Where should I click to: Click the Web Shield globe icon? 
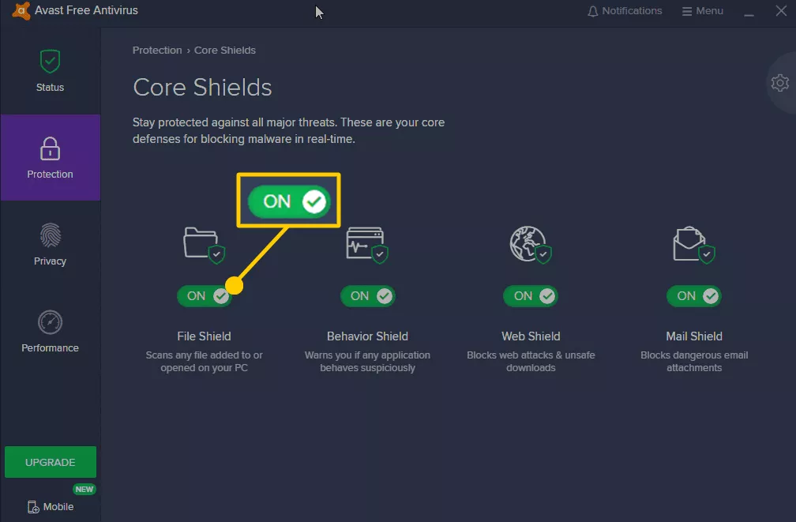(528, 242)
